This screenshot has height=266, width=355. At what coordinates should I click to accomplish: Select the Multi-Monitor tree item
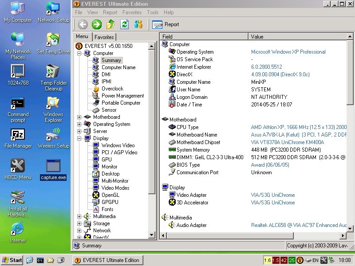coord(115,181)
